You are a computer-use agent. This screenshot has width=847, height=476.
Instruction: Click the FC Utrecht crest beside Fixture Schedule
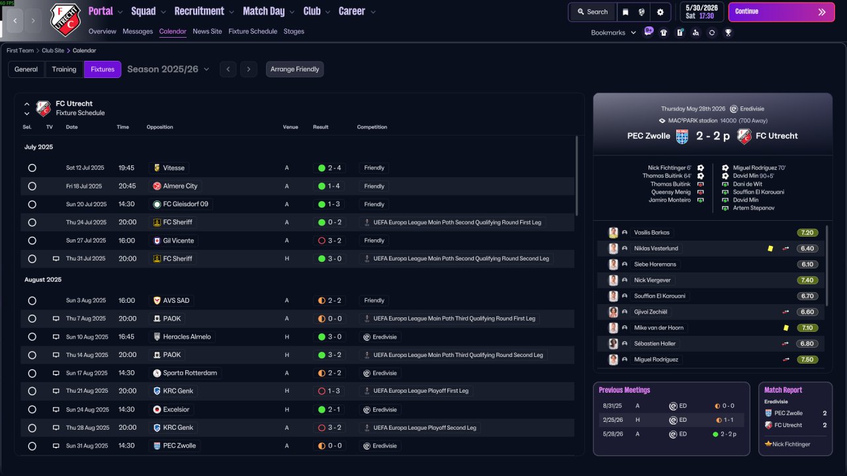[43, 108]
